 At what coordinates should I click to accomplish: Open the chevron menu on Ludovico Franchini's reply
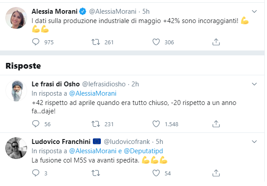(x=254, y=142)
